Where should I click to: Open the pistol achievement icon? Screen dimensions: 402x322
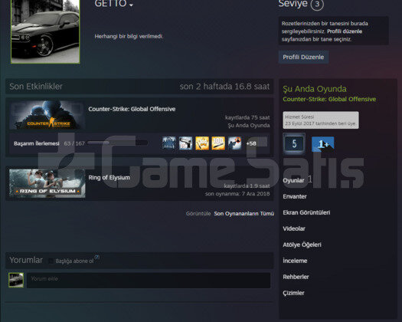(x=185, y=143)
